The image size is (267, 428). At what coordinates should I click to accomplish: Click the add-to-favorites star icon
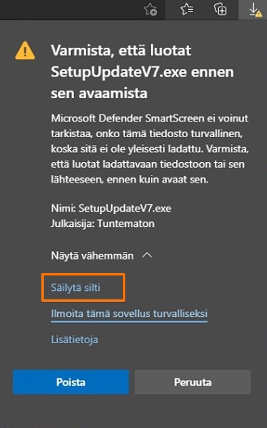[150, 10]
